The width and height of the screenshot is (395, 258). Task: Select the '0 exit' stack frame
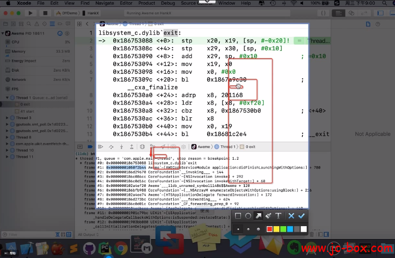[x=37, y=104]
